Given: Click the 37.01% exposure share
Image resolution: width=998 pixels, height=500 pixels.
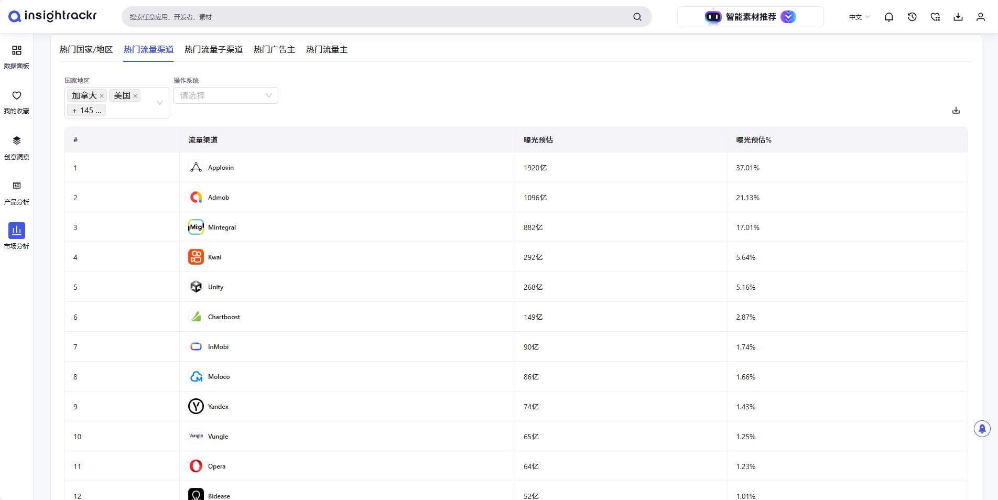Looking at the screenshot, I should point(747,168).
